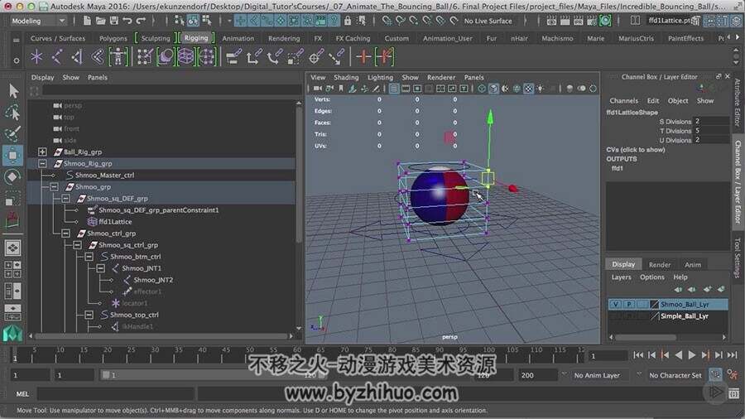Toggle the auto keyframe button
Image resolution: width=745 pixels, height=419 pixels.
[x=715, y=375]
